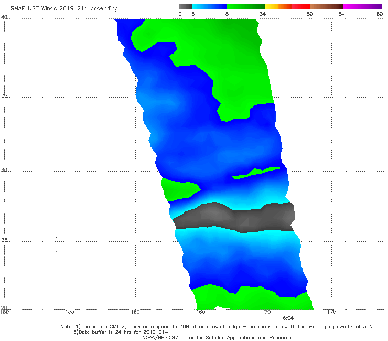The height and width of the screenshot is (341, 388).
Task: Click the 'NOAA/NESDIS/Center for Satellite Applications' credit
Action: [x=217, y=338]
